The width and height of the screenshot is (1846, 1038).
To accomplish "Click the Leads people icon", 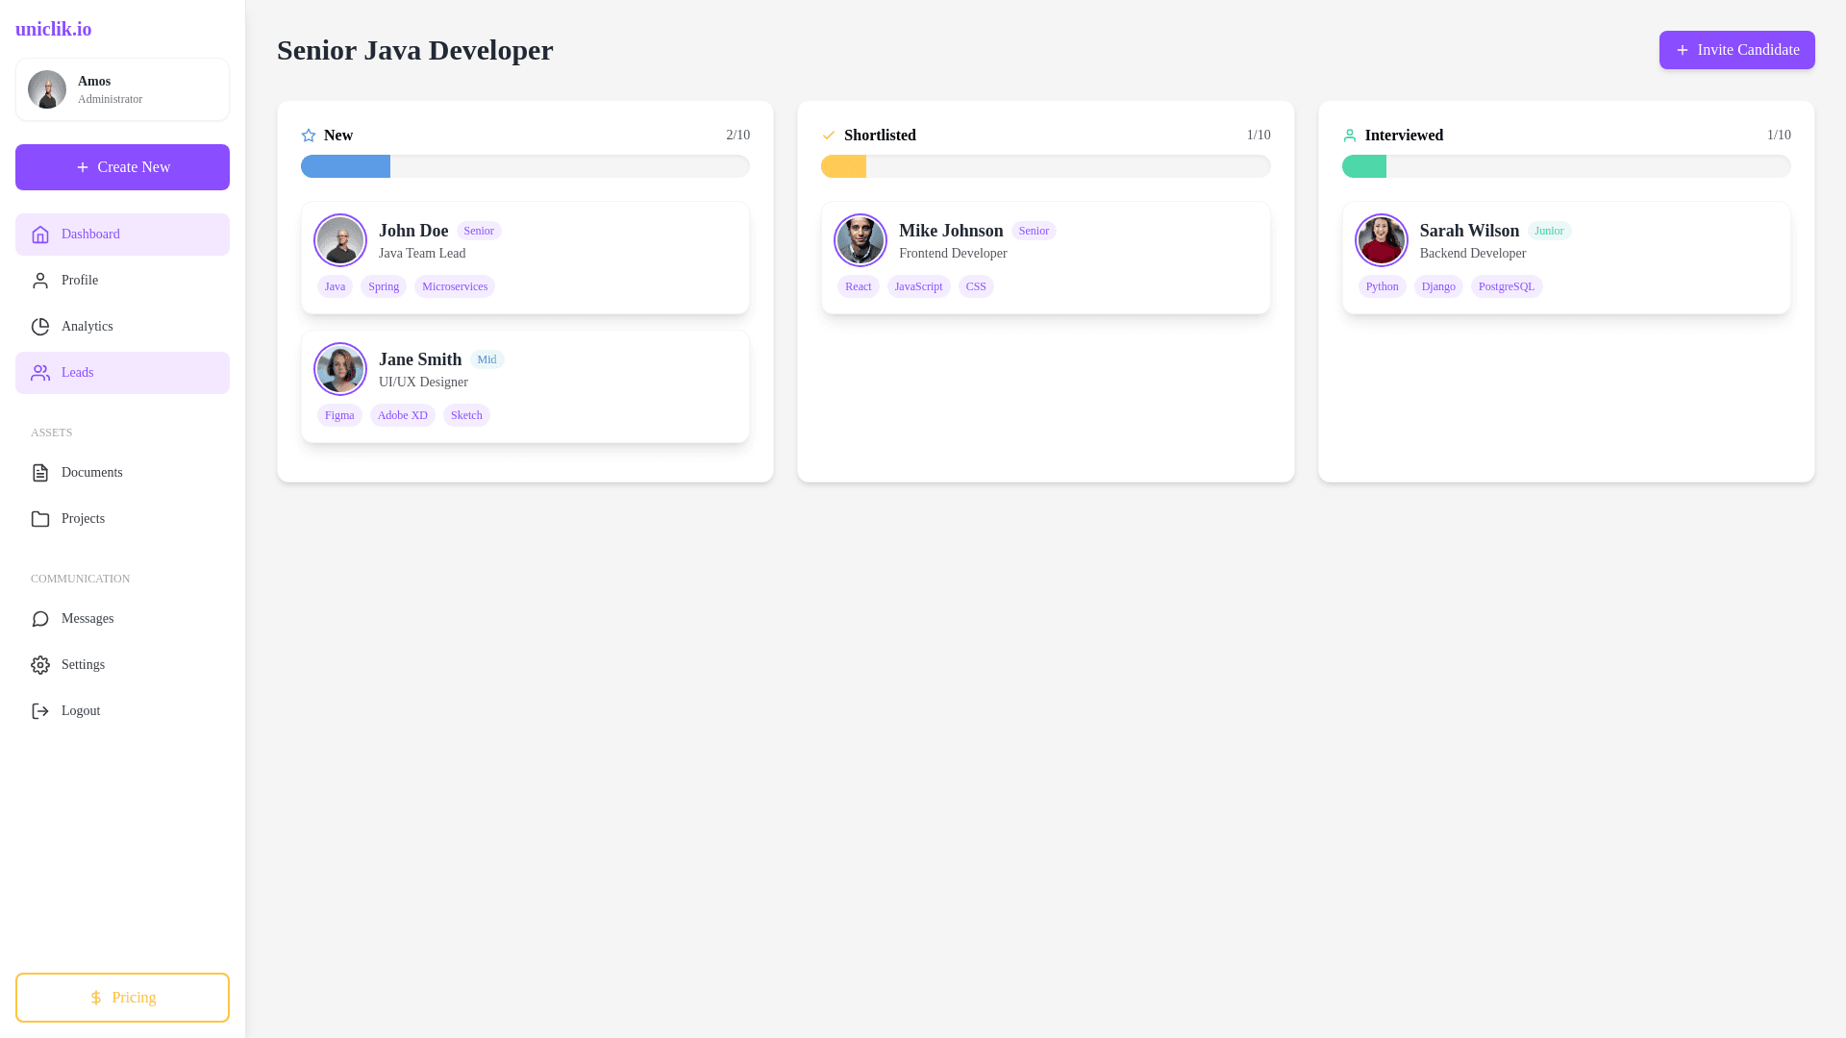I will click(40, 373).
